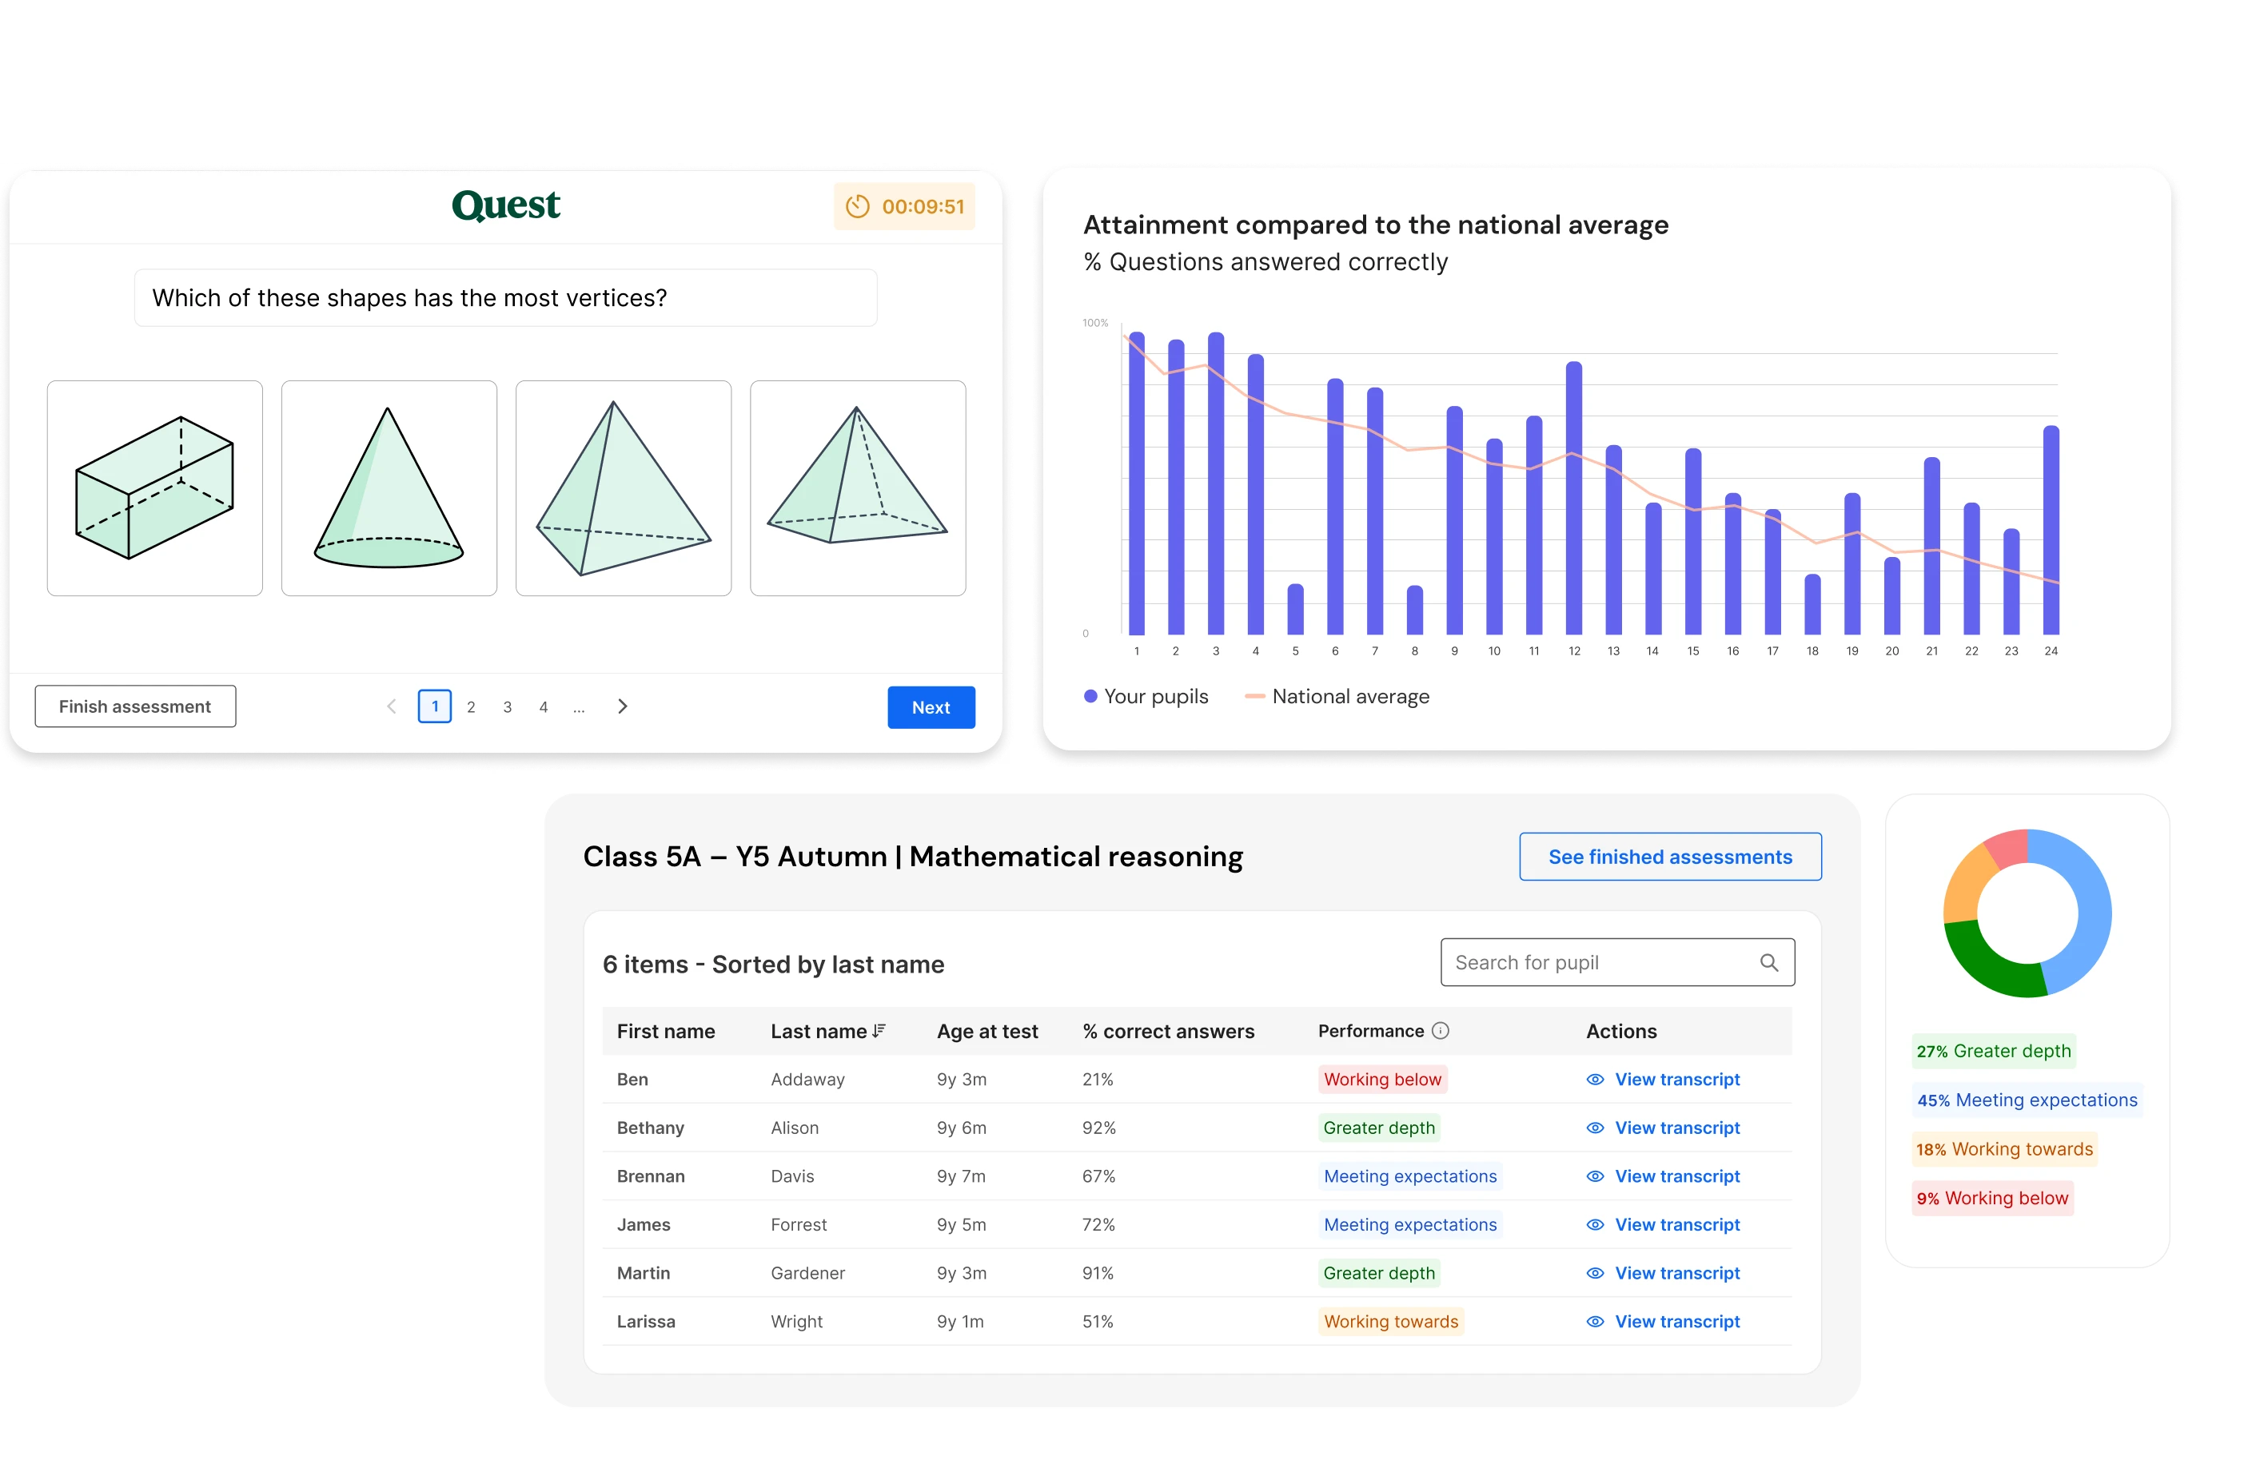2252x1460 pixels.
Task: Click inside the Search for pupil field
Action: (x=1608, y=961)
